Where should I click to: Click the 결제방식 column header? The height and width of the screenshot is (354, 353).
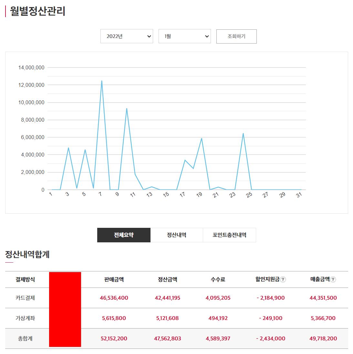click(x=25, y=279)
